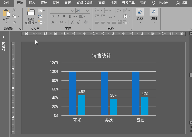The width and height of the screenshot is (192, 137).
Task: Click the Change Case Aa icon
Action: (x=62, y=22)
